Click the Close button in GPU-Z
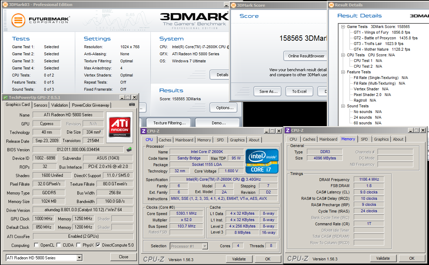 click(x=123, y=257)
